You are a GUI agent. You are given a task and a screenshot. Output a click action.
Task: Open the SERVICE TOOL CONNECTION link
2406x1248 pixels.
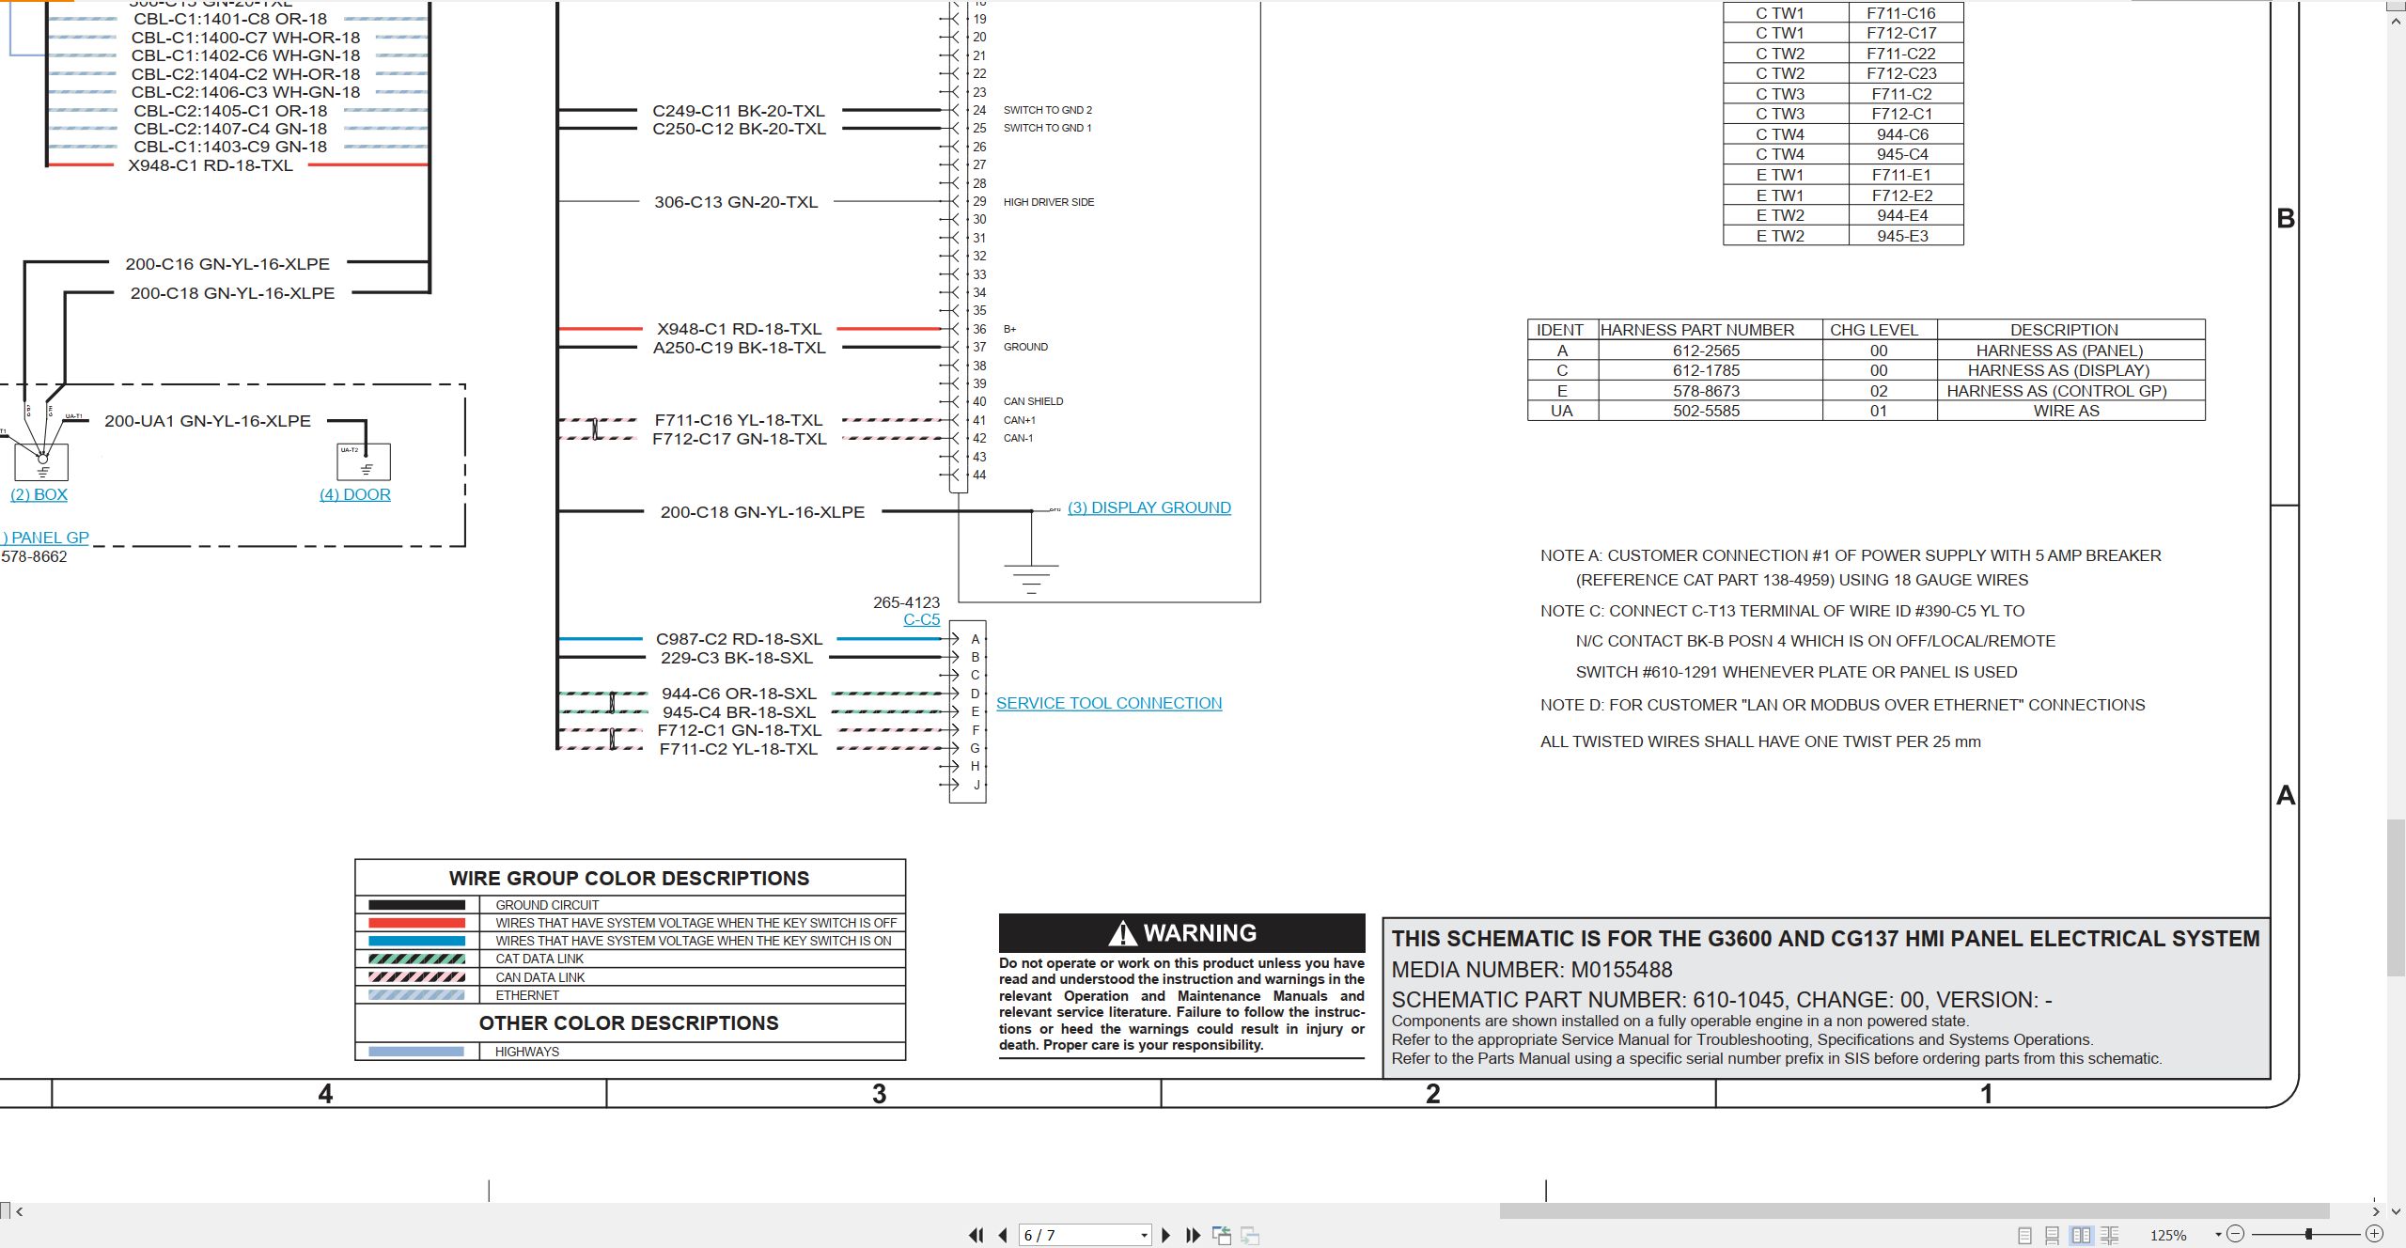coord(1109,703)
